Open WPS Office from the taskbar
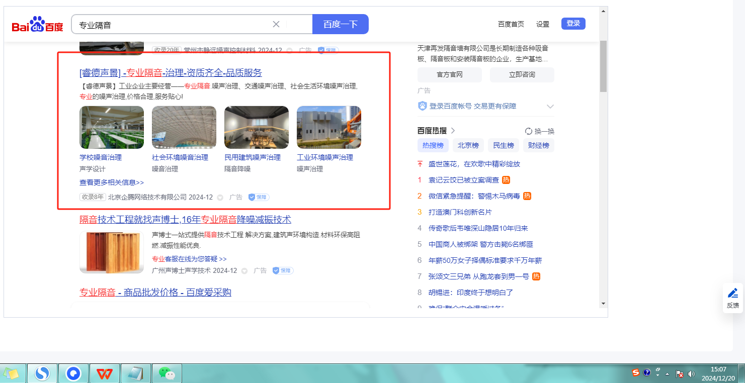The width and height of the screenshot is (745, 383). point(105,373)
